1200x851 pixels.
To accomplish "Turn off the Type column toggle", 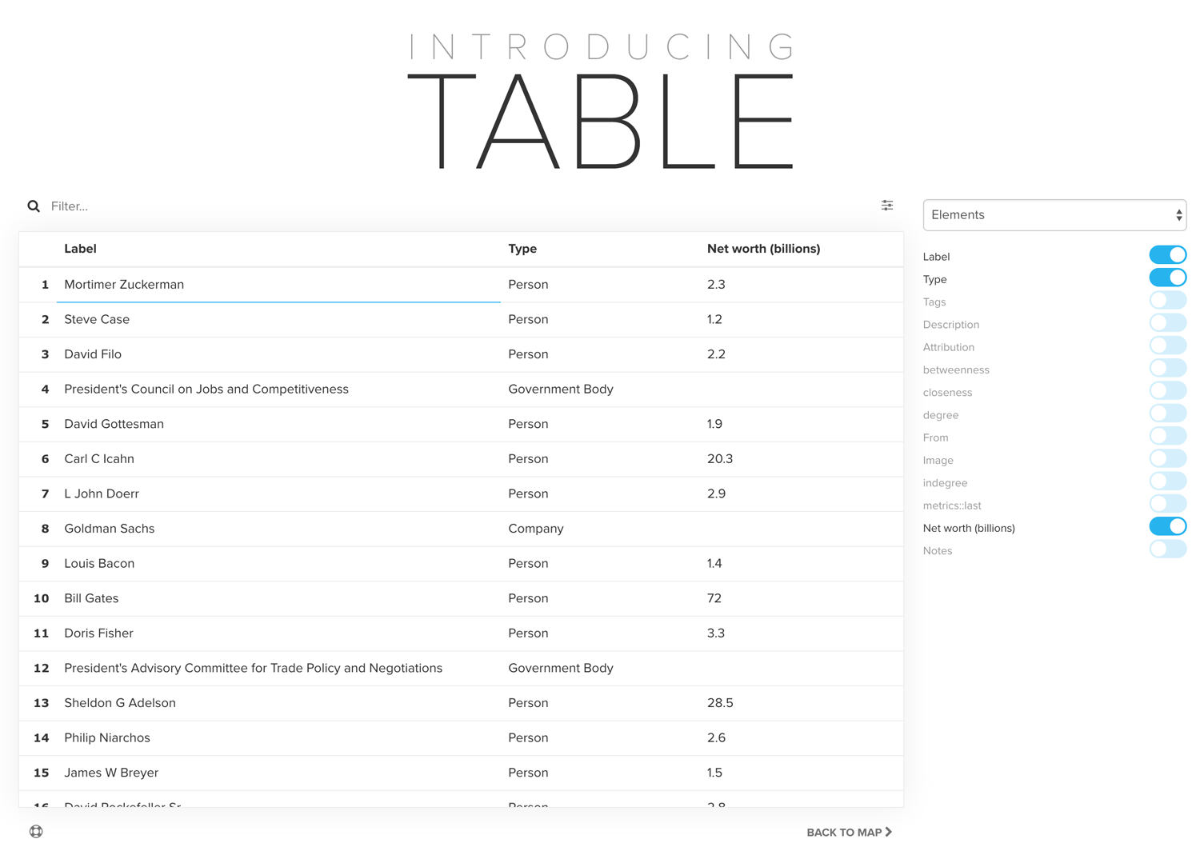I will click(x=1167, y=278).
